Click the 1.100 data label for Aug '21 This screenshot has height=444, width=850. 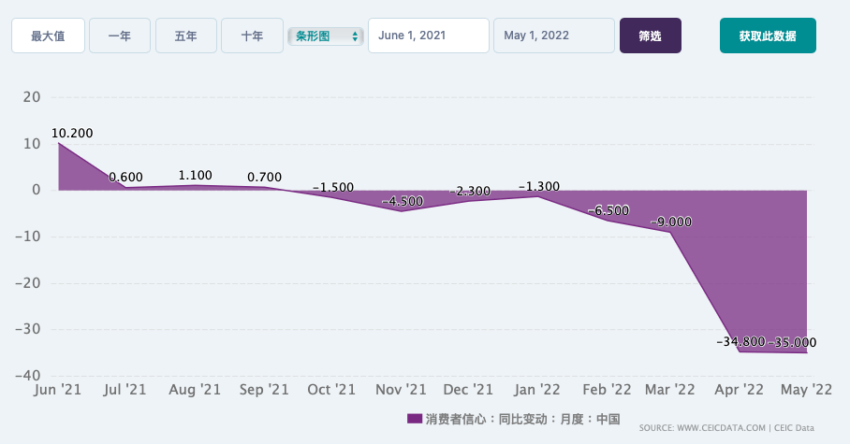[x=195, y=176]
